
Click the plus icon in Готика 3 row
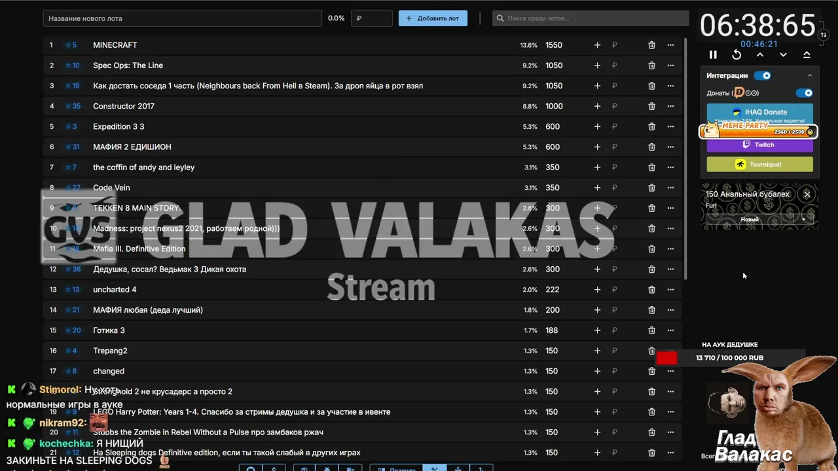(x=597, y=330)
